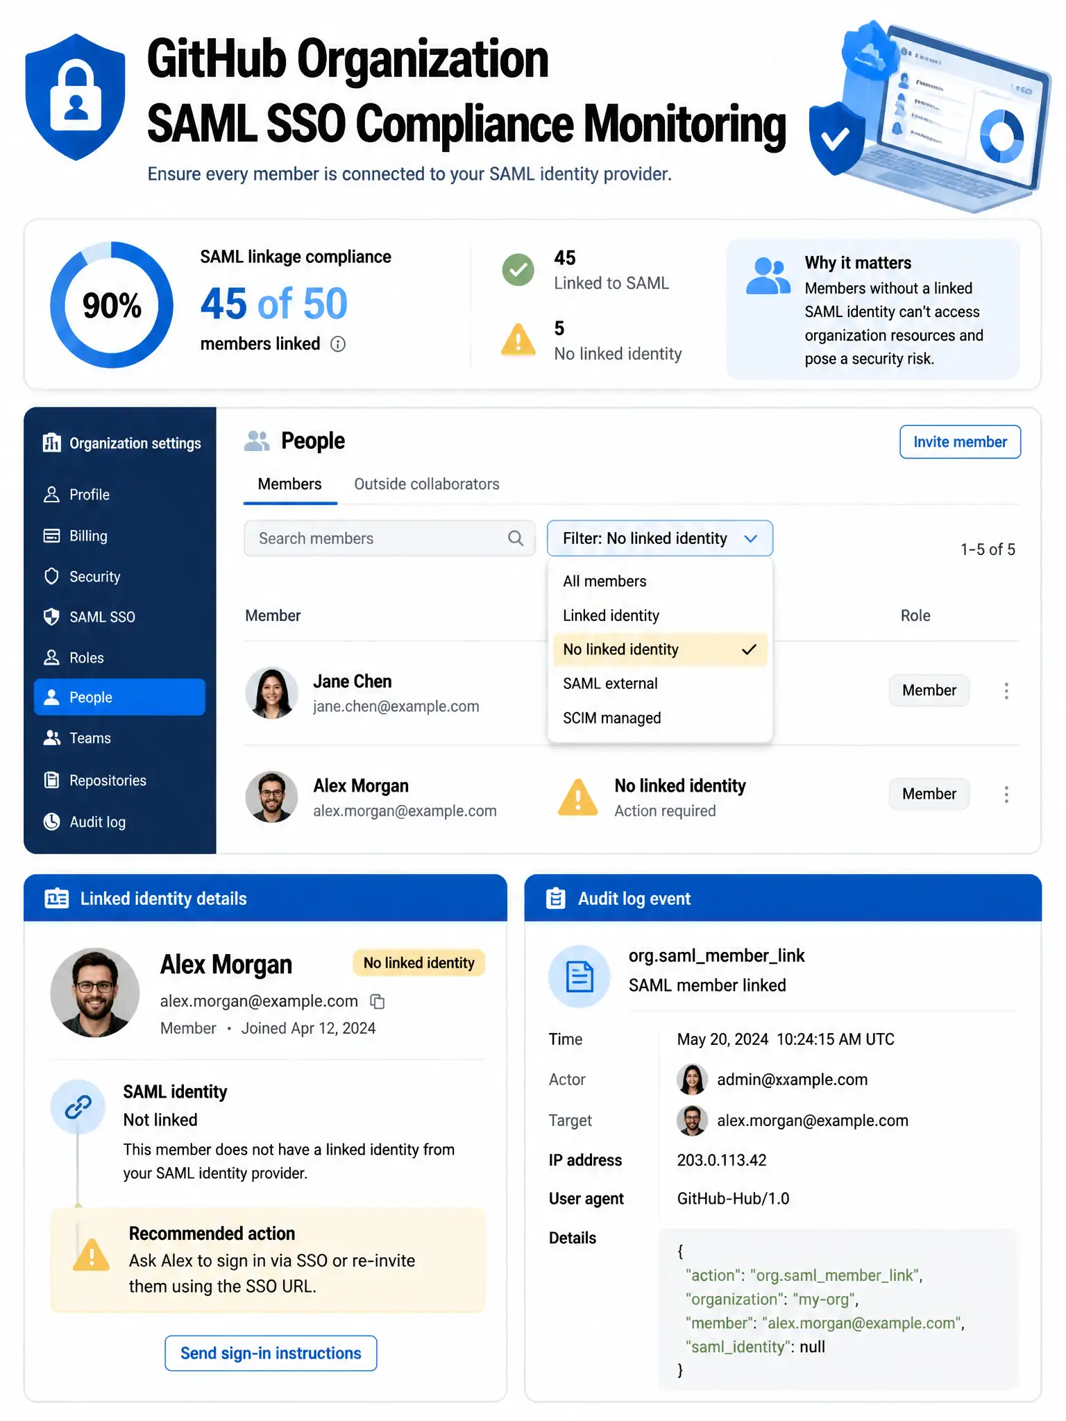Click IP address value 203.0.113.42
Image resolution: width=1066 pixels, height=1421 pixels.
pos(722,1160)
